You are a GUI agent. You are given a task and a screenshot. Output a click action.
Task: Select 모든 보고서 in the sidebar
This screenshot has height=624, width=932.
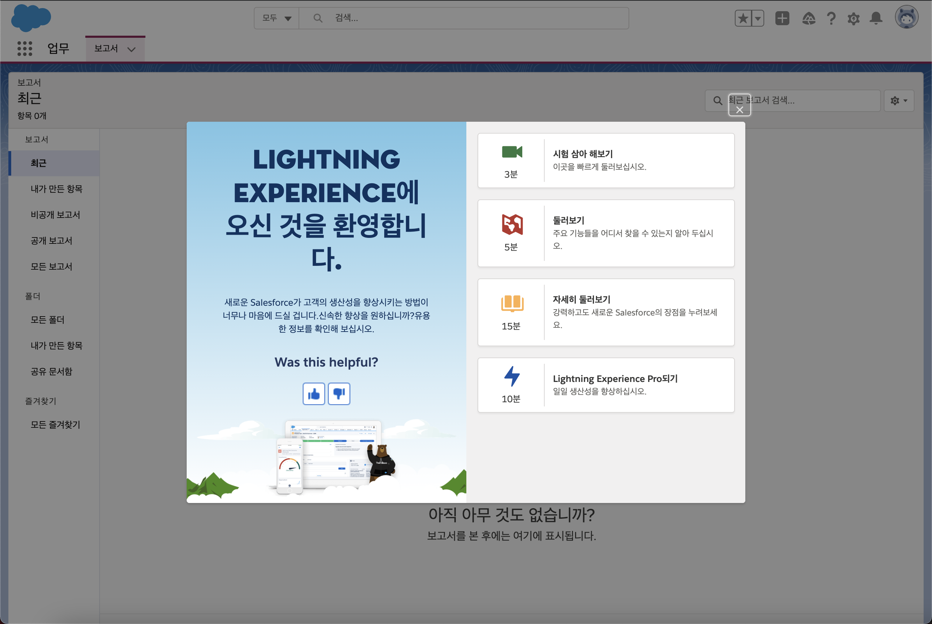click(52, 266)
